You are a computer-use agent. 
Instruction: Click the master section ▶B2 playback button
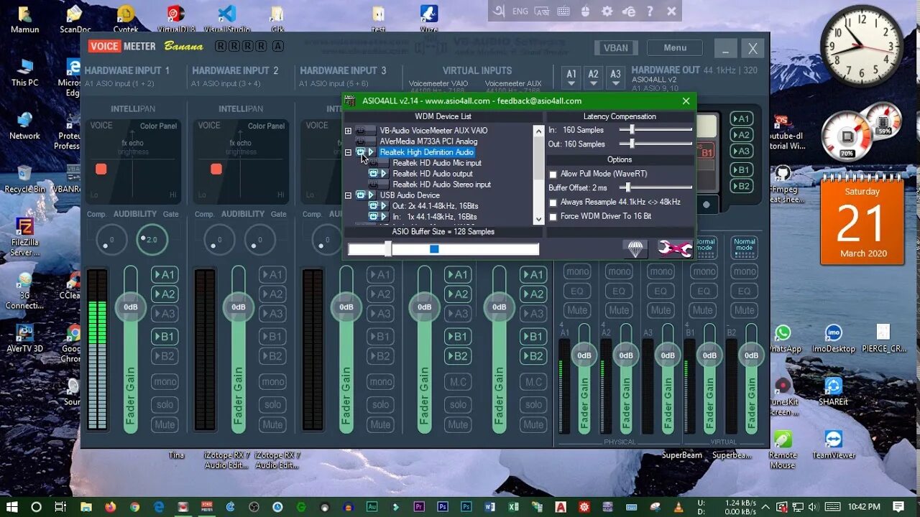pyautogui.click(x=741, y=186)
